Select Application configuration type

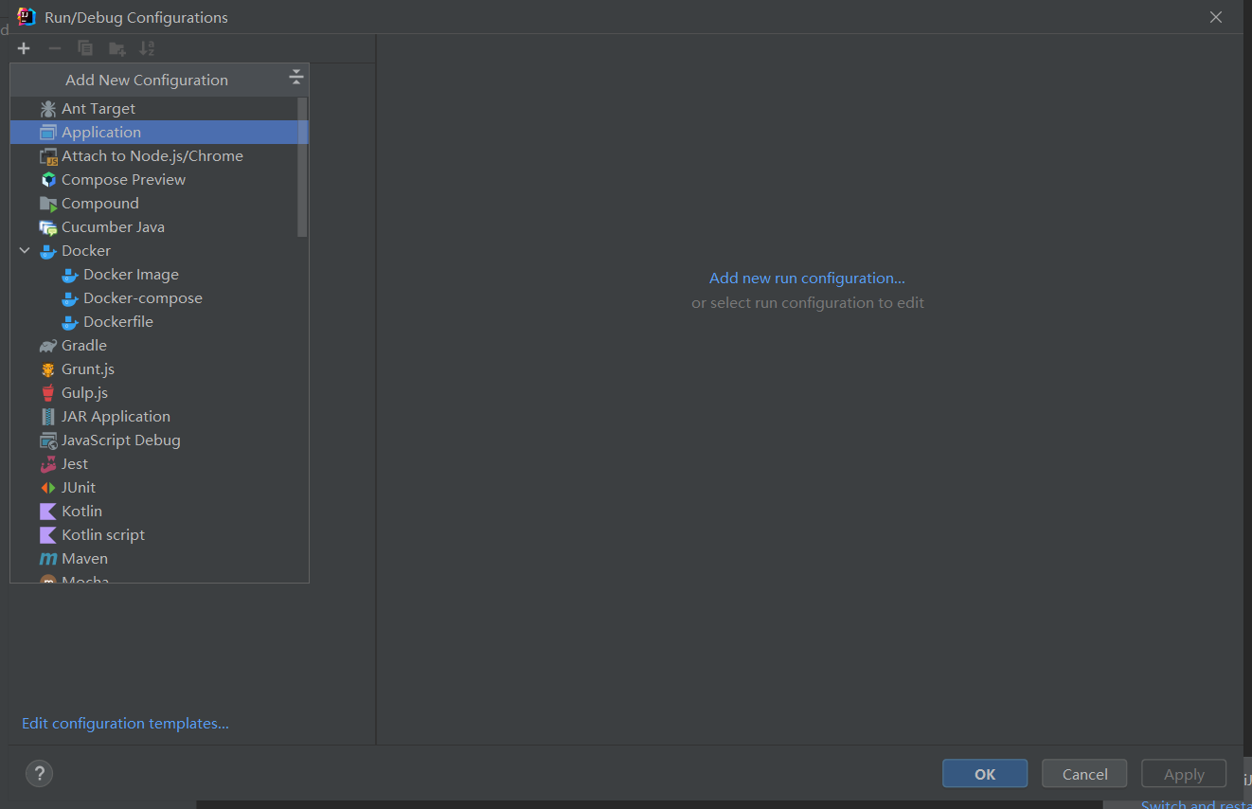(159, 133)
